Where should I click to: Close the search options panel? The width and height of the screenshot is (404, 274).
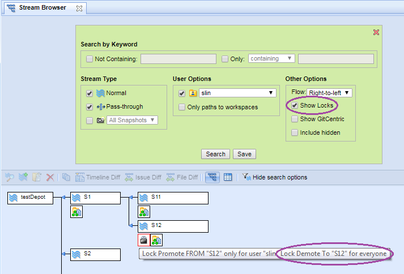(x=376, y=32)
